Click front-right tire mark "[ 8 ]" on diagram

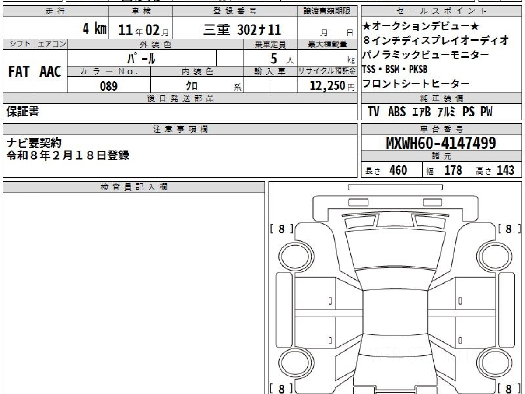coord(509,229)
